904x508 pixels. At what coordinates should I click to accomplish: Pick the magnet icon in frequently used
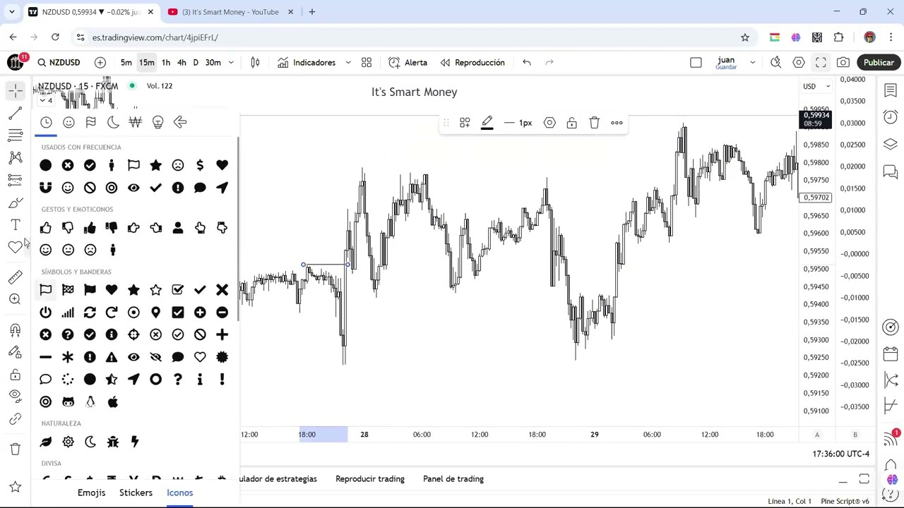[45, 188]
